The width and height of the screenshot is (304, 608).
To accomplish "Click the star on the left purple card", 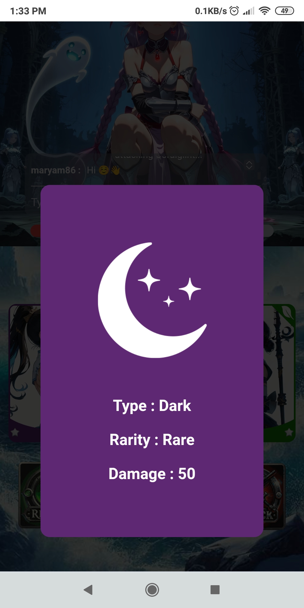I will pos(15,432).
